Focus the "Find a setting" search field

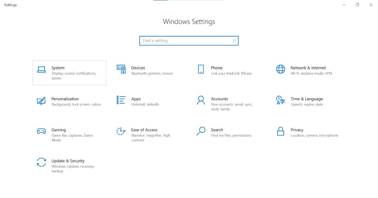point(189,41)
